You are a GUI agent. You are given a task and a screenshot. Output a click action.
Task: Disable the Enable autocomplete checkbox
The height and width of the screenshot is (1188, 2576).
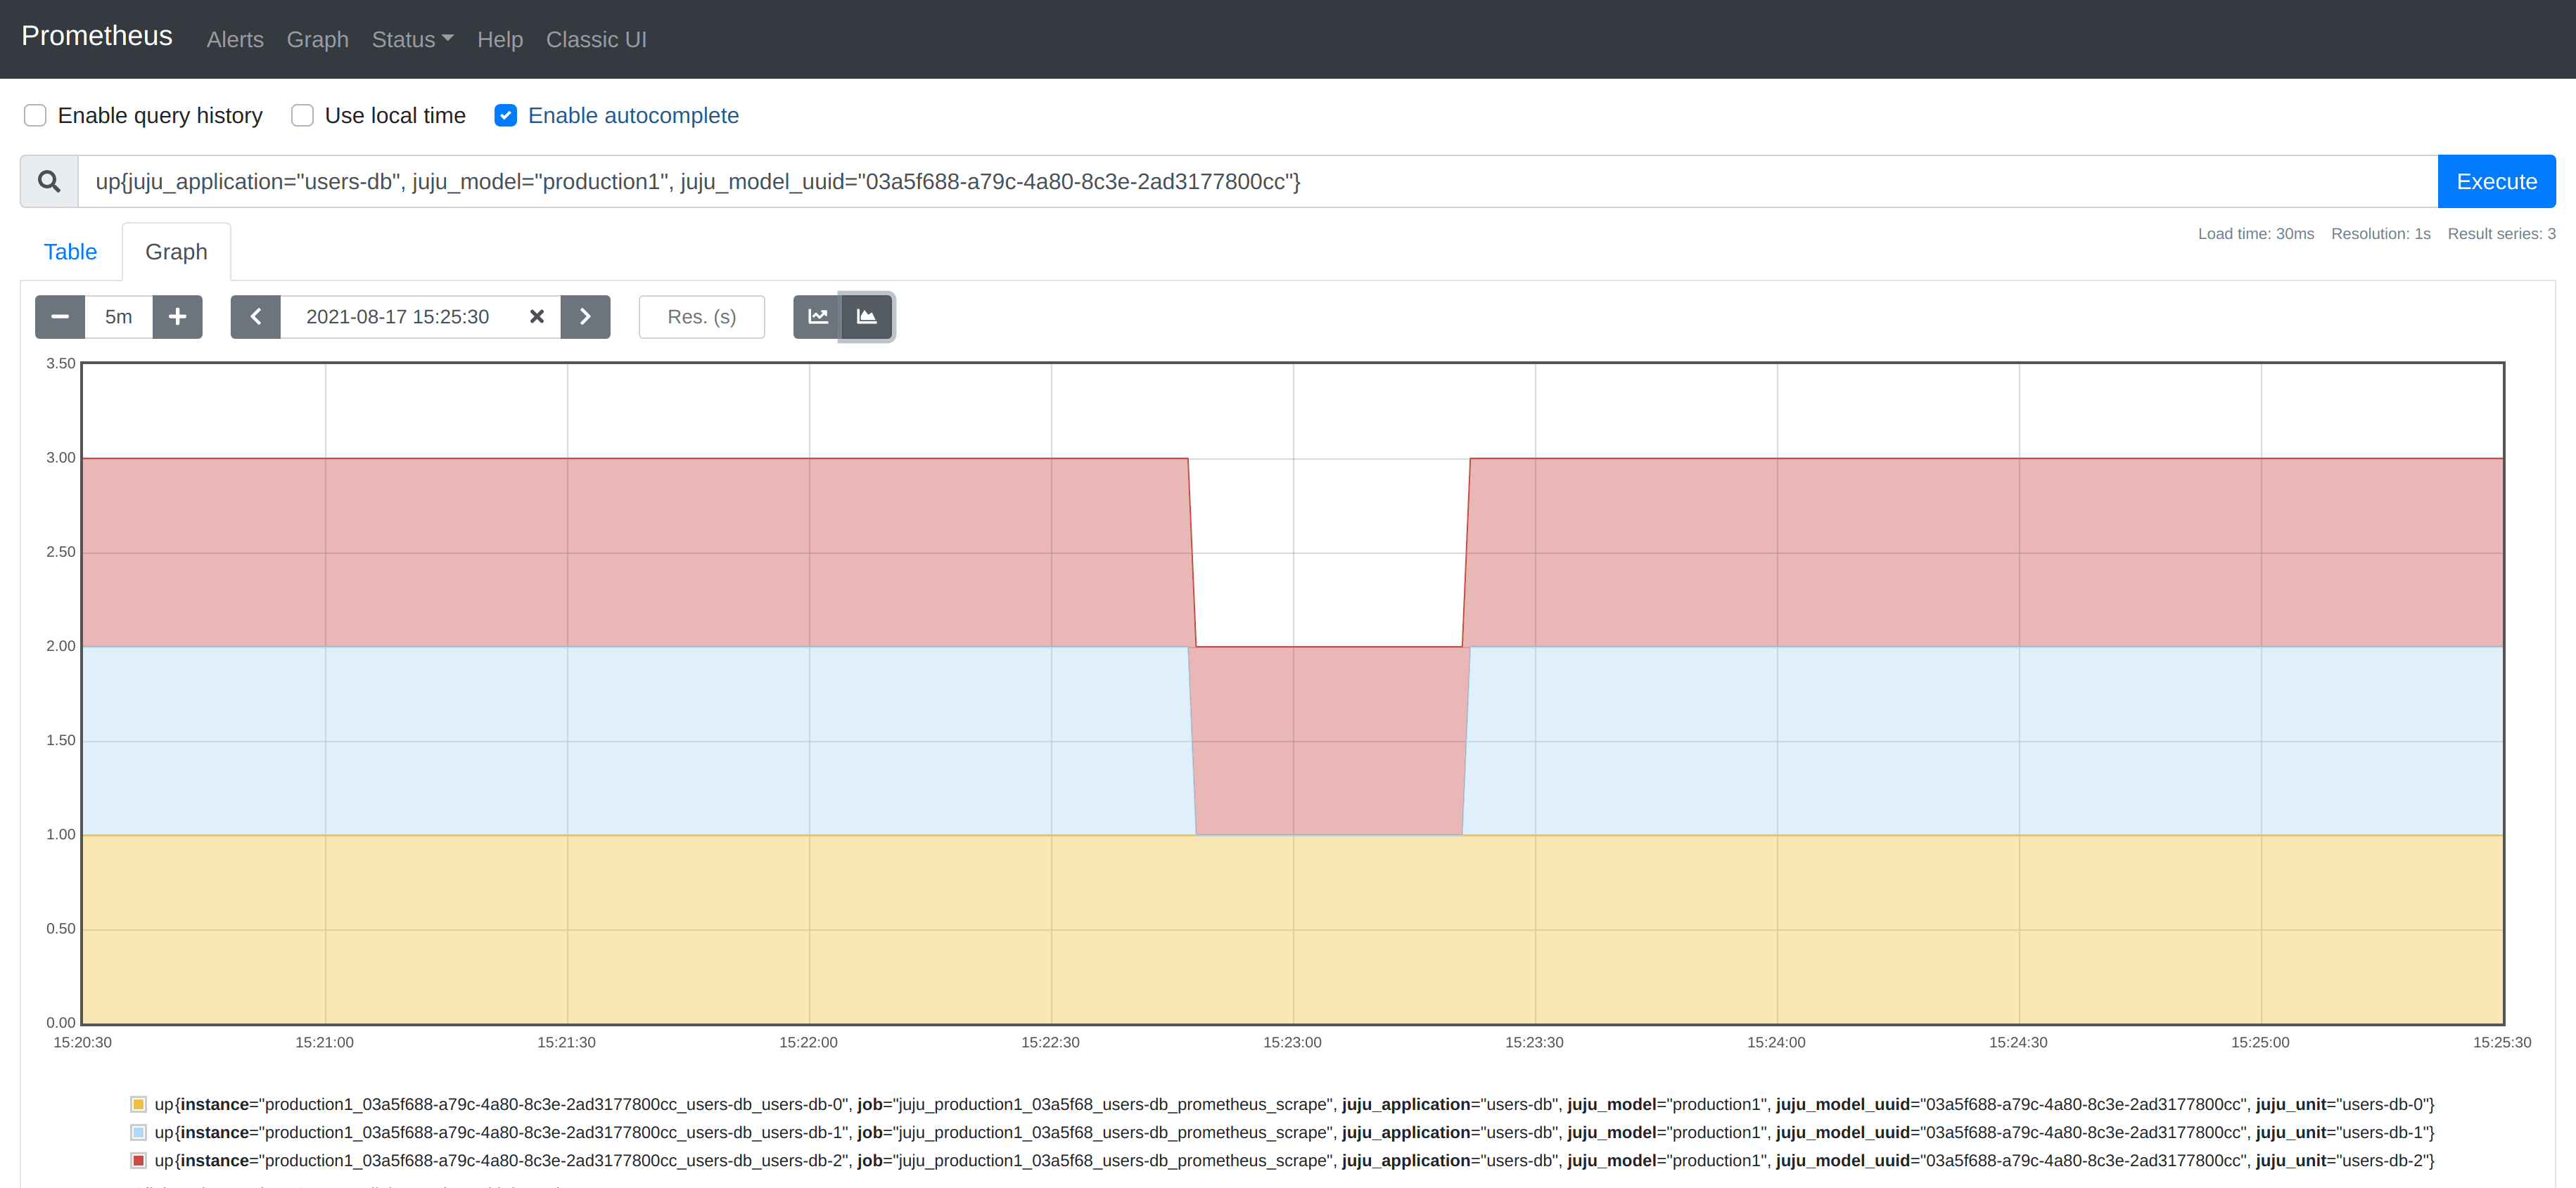tap(506, 115)
